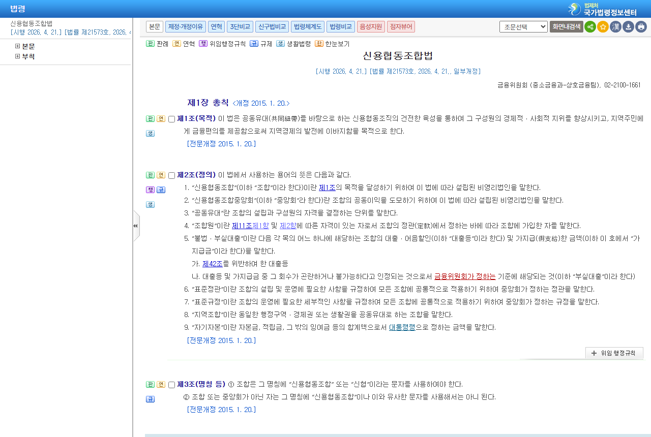The height and width of the screenshot is (437, 651).
Task: Open 연혁 icon beside 제2조(정의)
Action: 161,175
